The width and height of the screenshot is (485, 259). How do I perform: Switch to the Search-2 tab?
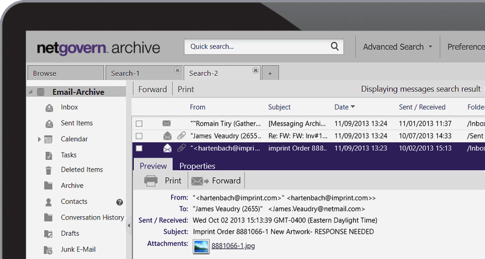pos(222,73)
